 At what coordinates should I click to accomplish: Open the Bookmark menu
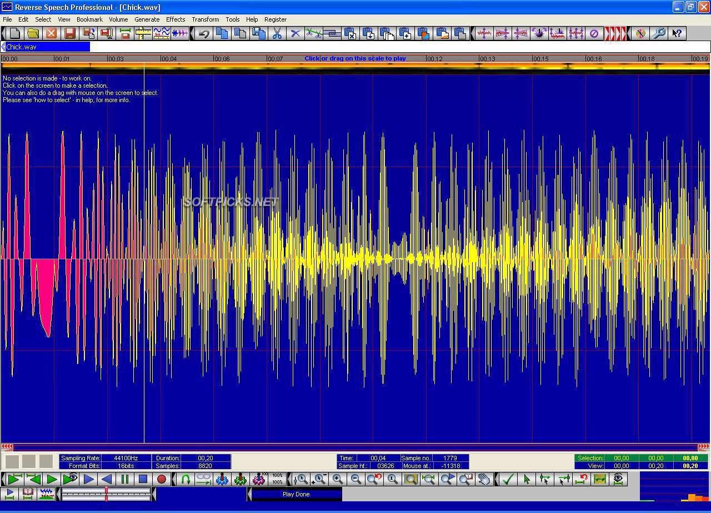pos(89,19)
